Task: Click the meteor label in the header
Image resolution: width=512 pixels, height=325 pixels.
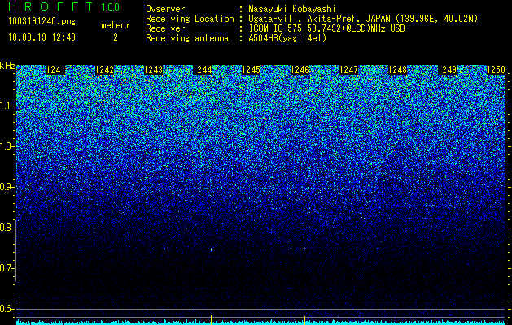Action: point(116,25)
